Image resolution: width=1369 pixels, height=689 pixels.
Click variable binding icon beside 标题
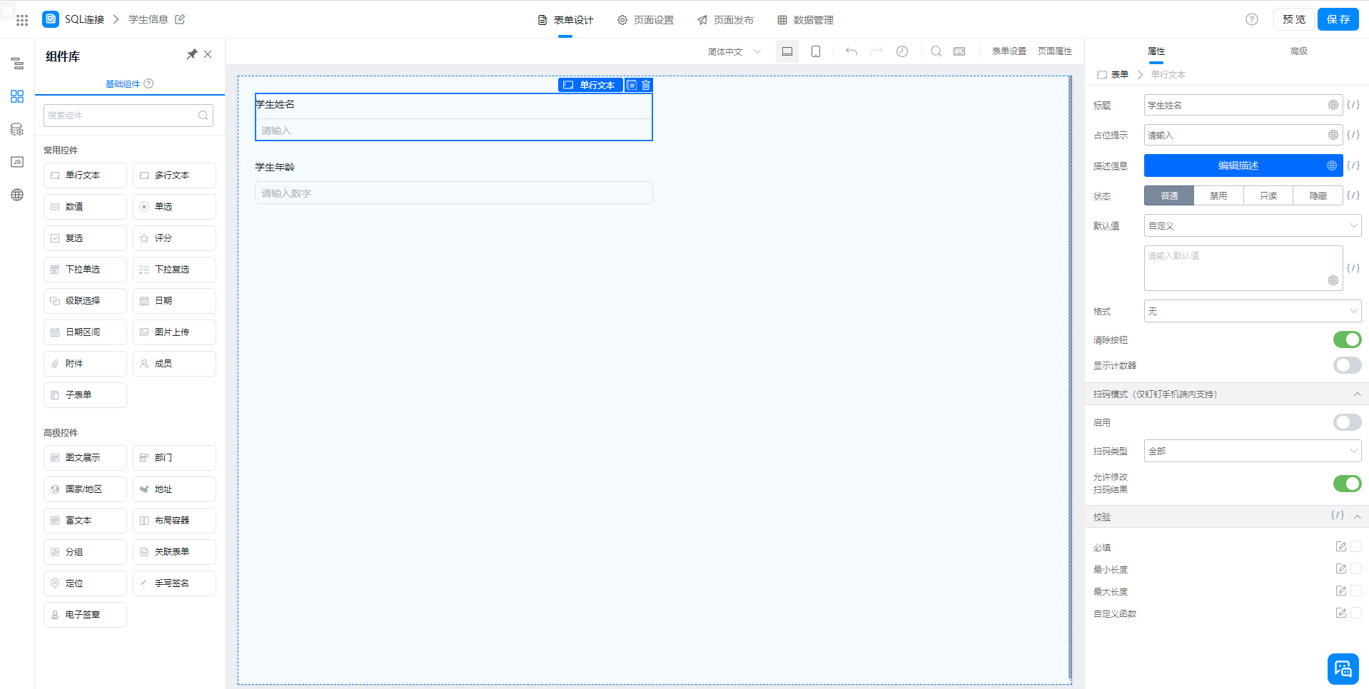click(x=1353, y=105)
